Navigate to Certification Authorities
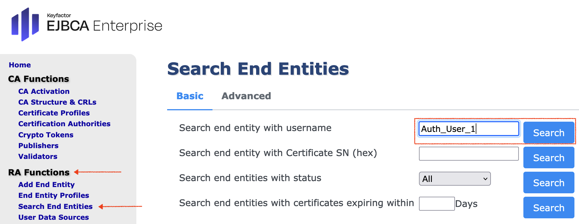The image size is (579, 224). [64, 124]
